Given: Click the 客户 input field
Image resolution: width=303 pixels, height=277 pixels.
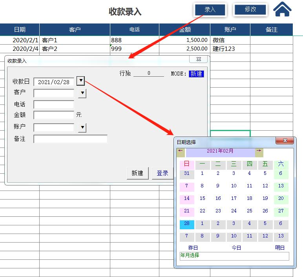Looking at the screenshot, I should click(x=54, y=93).
